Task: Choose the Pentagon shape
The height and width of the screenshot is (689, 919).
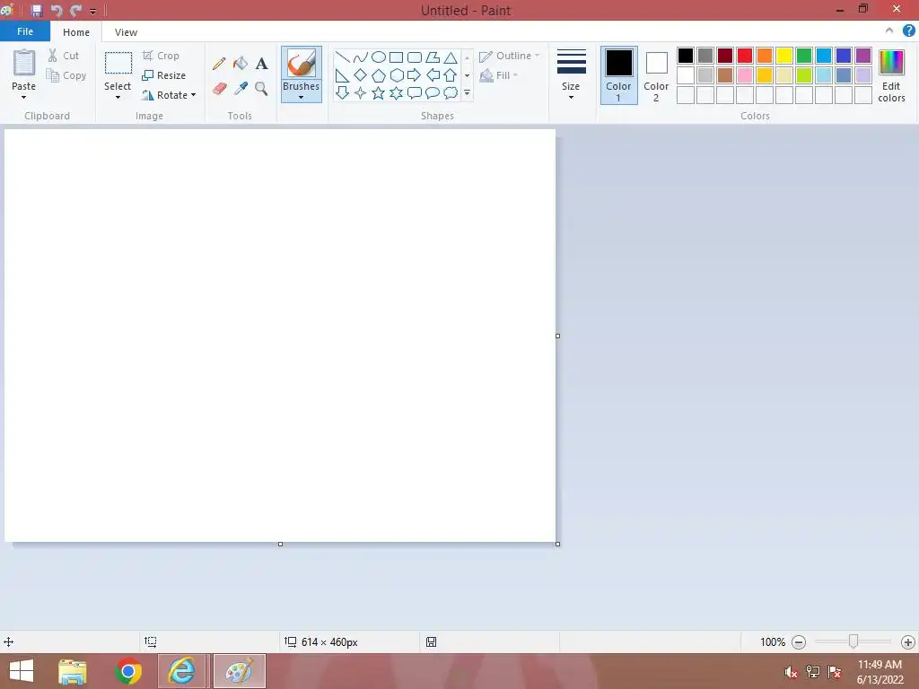Action: (x=379, y=75)
